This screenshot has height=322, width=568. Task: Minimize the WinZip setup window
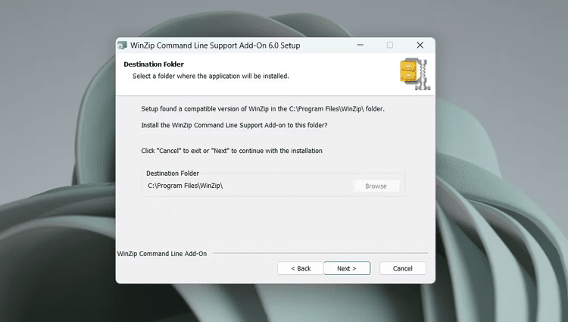[361, 45]
